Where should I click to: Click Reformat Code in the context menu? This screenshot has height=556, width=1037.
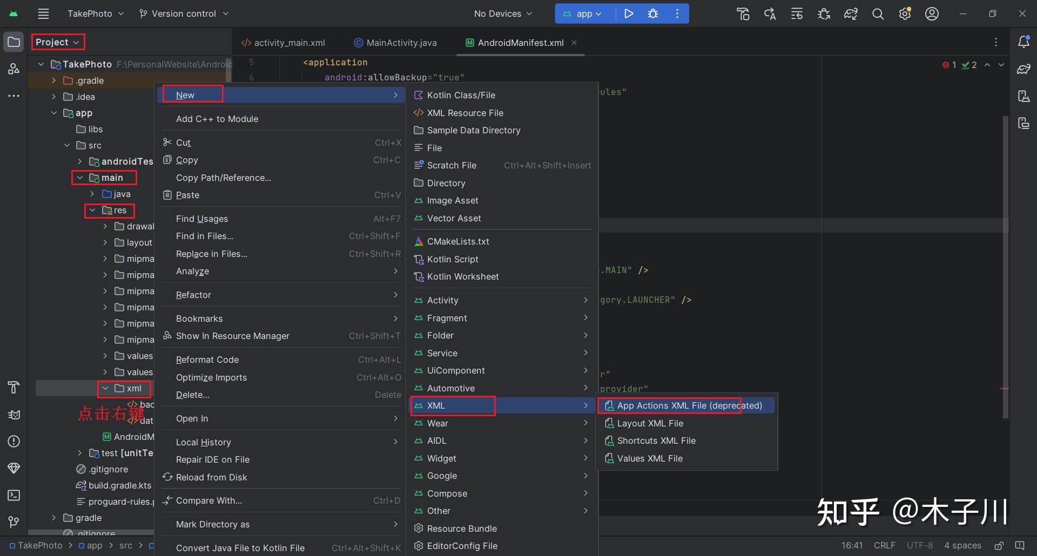207,359
